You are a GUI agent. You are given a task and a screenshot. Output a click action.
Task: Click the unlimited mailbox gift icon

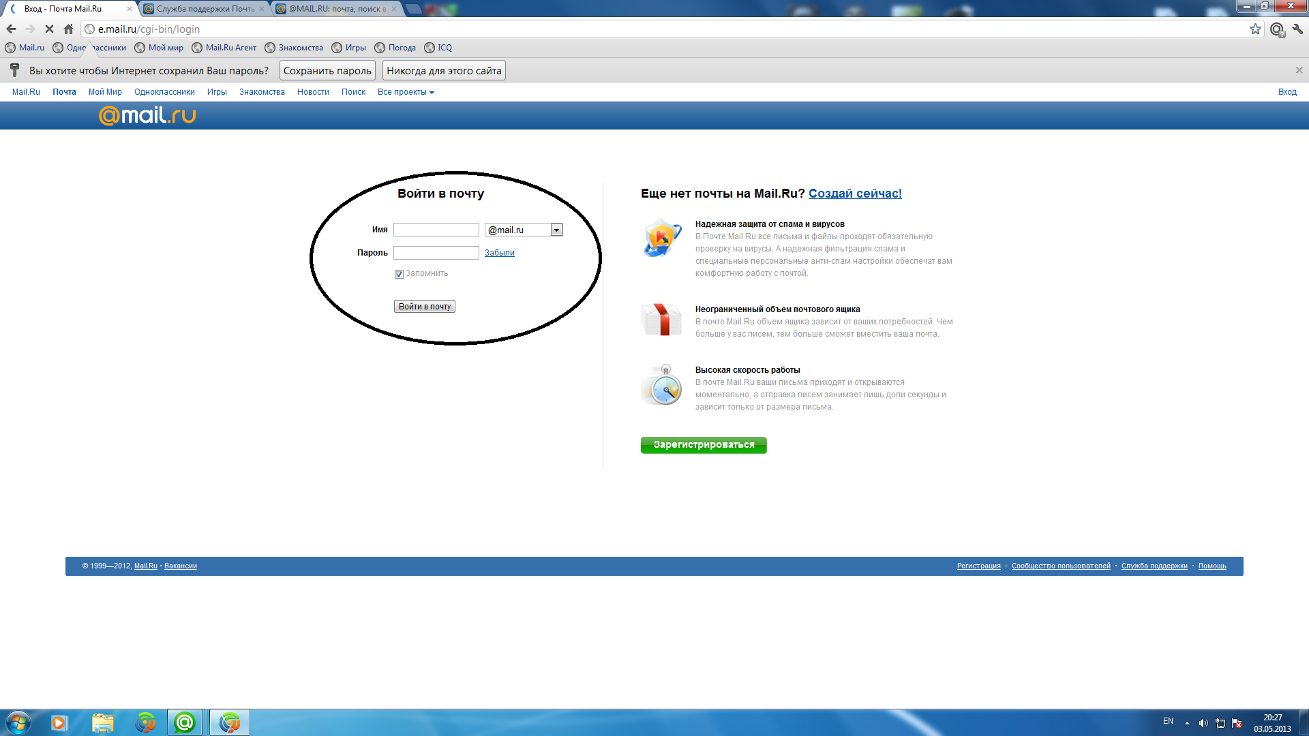coord(661,320)
